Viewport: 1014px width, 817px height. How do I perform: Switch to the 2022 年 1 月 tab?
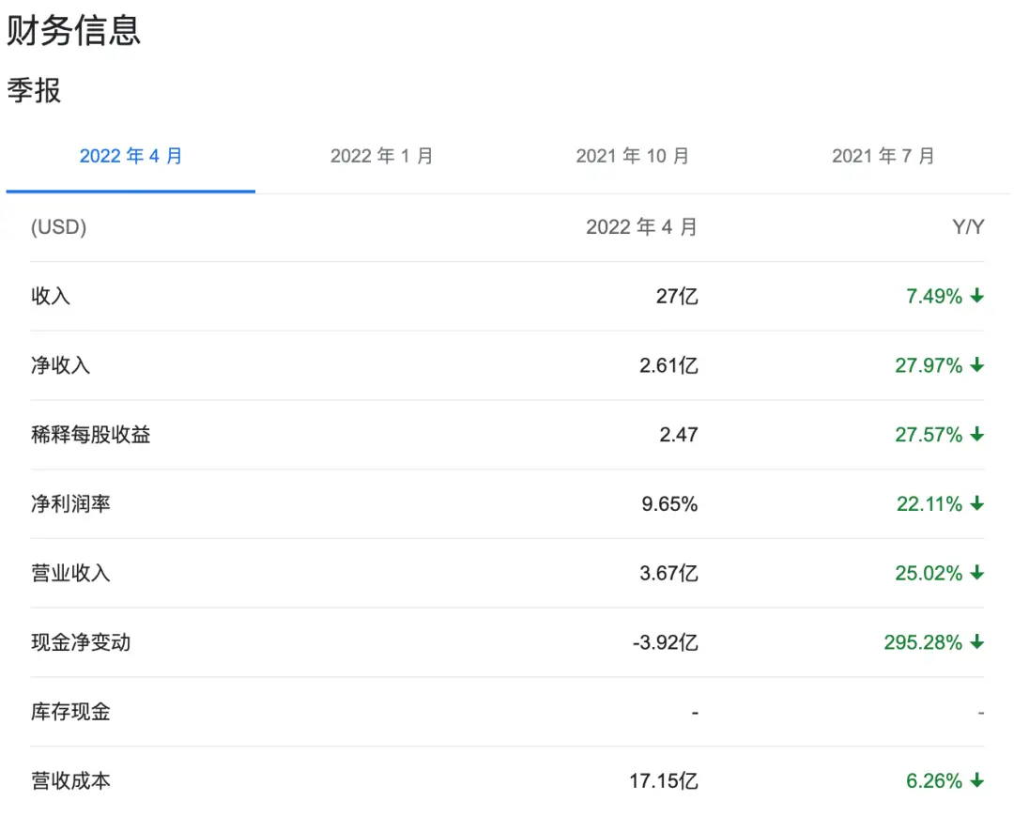(381, 156)
